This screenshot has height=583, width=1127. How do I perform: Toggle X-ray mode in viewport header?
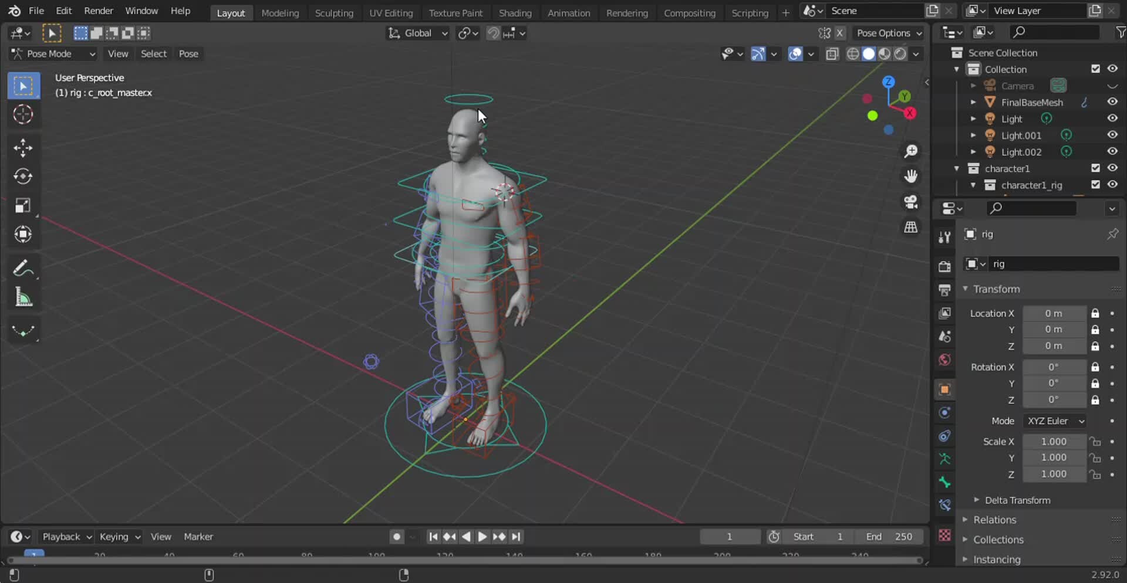(832, 53)
